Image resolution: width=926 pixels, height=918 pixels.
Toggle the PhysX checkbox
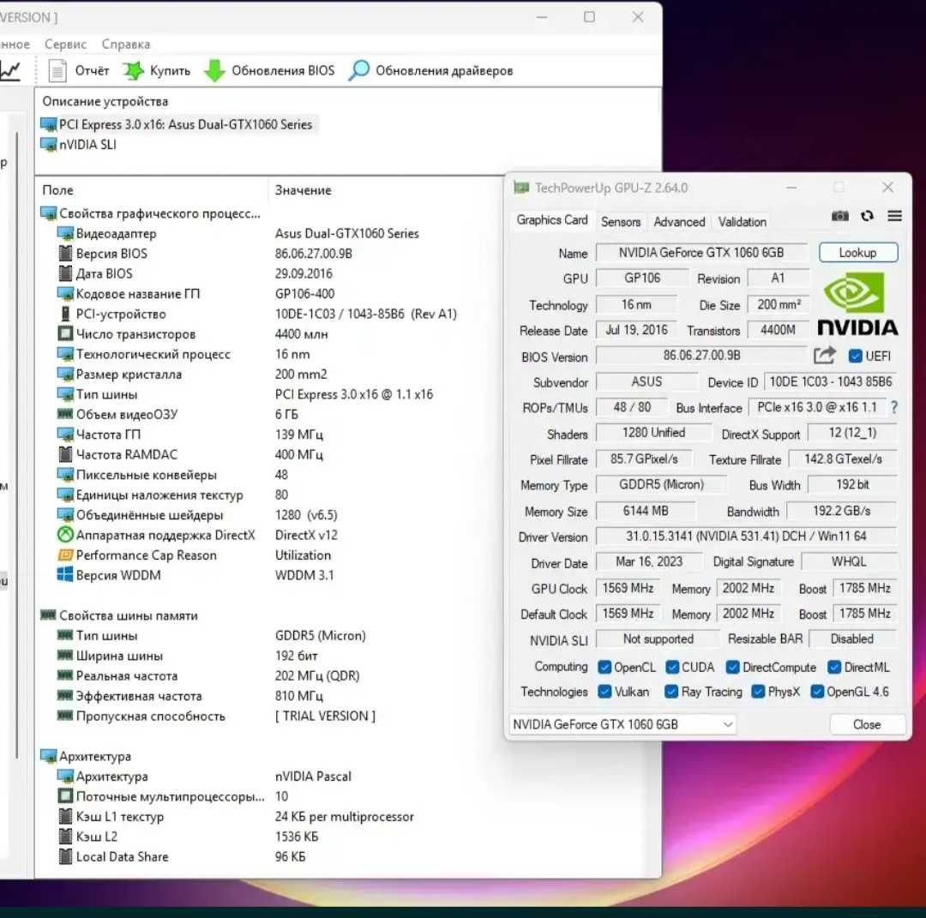click(758, 692)
